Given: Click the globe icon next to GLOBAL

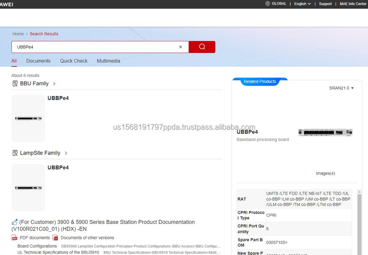Looking at the screenshot, I should [268, 3].
